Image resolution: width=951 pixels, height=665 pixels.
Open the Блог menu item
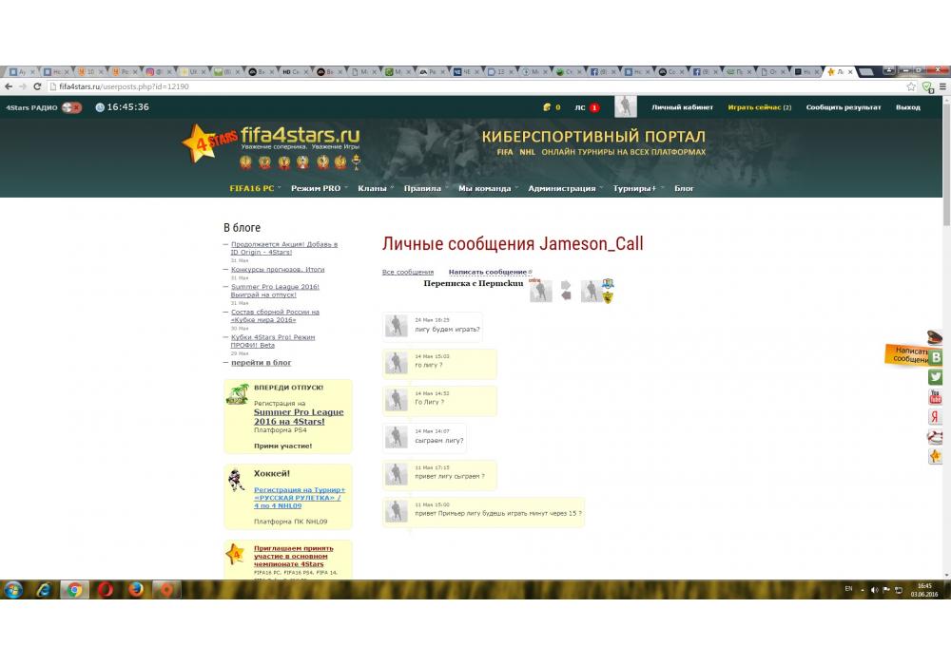[684, 188]
